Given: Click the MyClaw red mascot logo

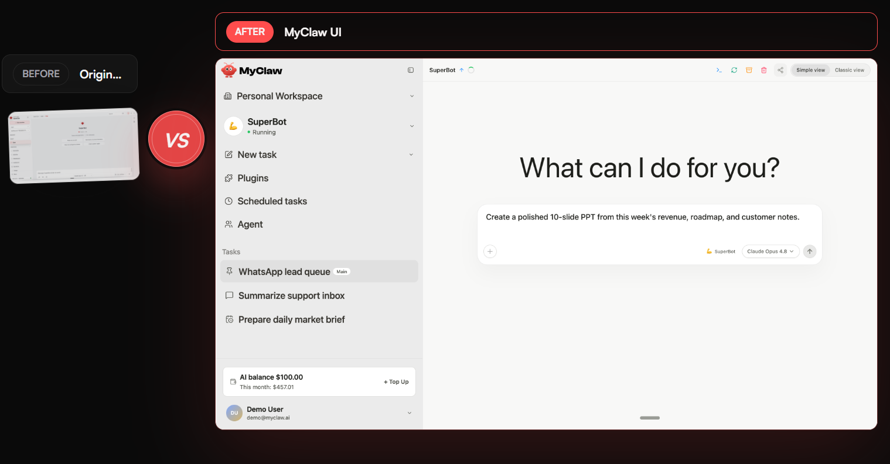Looking at the screenshot, I should point(229,70).
